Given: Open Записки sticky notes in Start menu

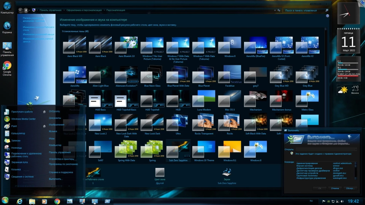Looking at the screenshot, I should 16,141.
